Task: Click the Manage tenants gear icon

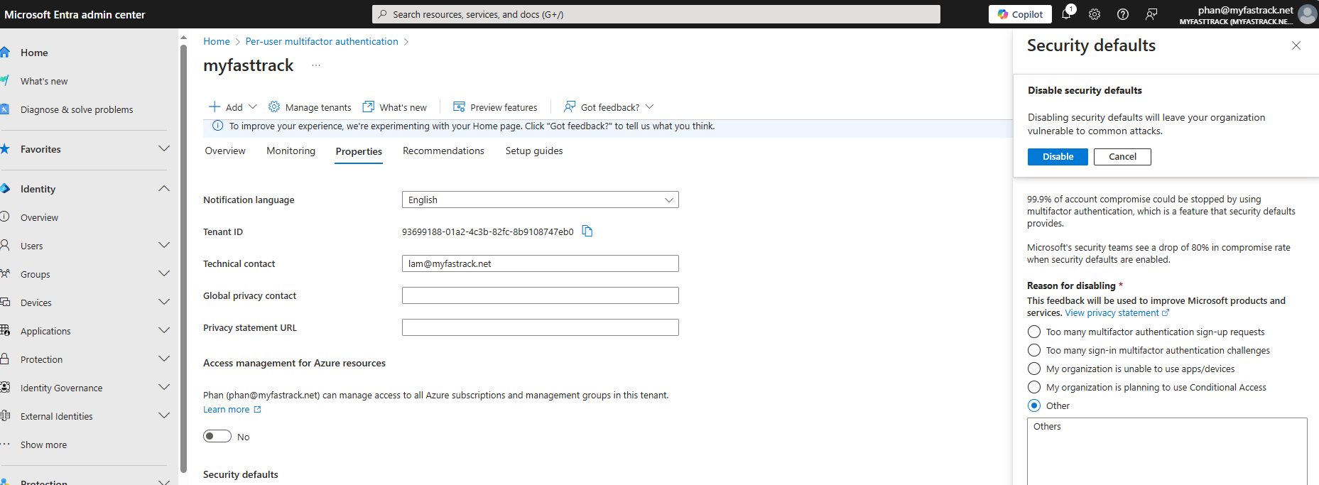Action: pyautogui.click(x=274, y=107)
